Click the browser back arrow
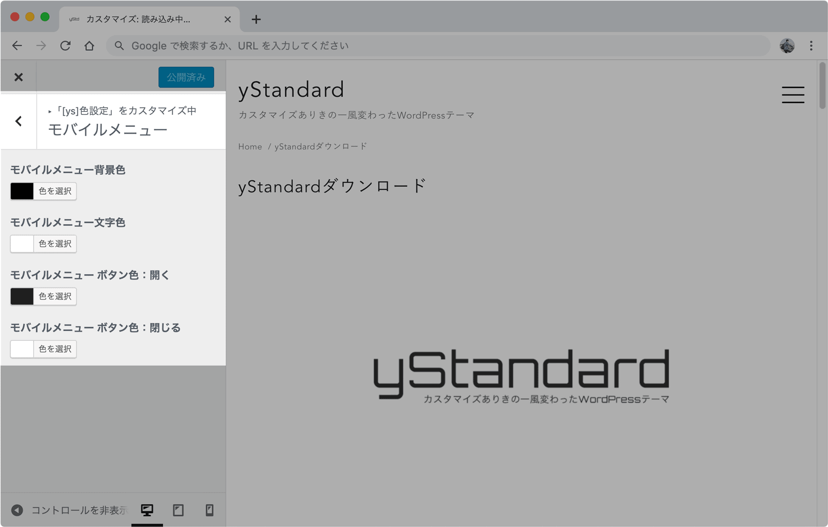The width and height of the screenshot is (828, 527). (x=17, y=46)
